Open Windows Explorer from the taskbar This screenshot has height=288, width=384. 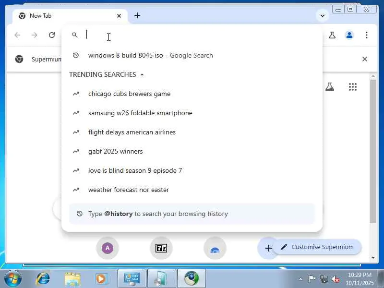[x=72, y=279]
